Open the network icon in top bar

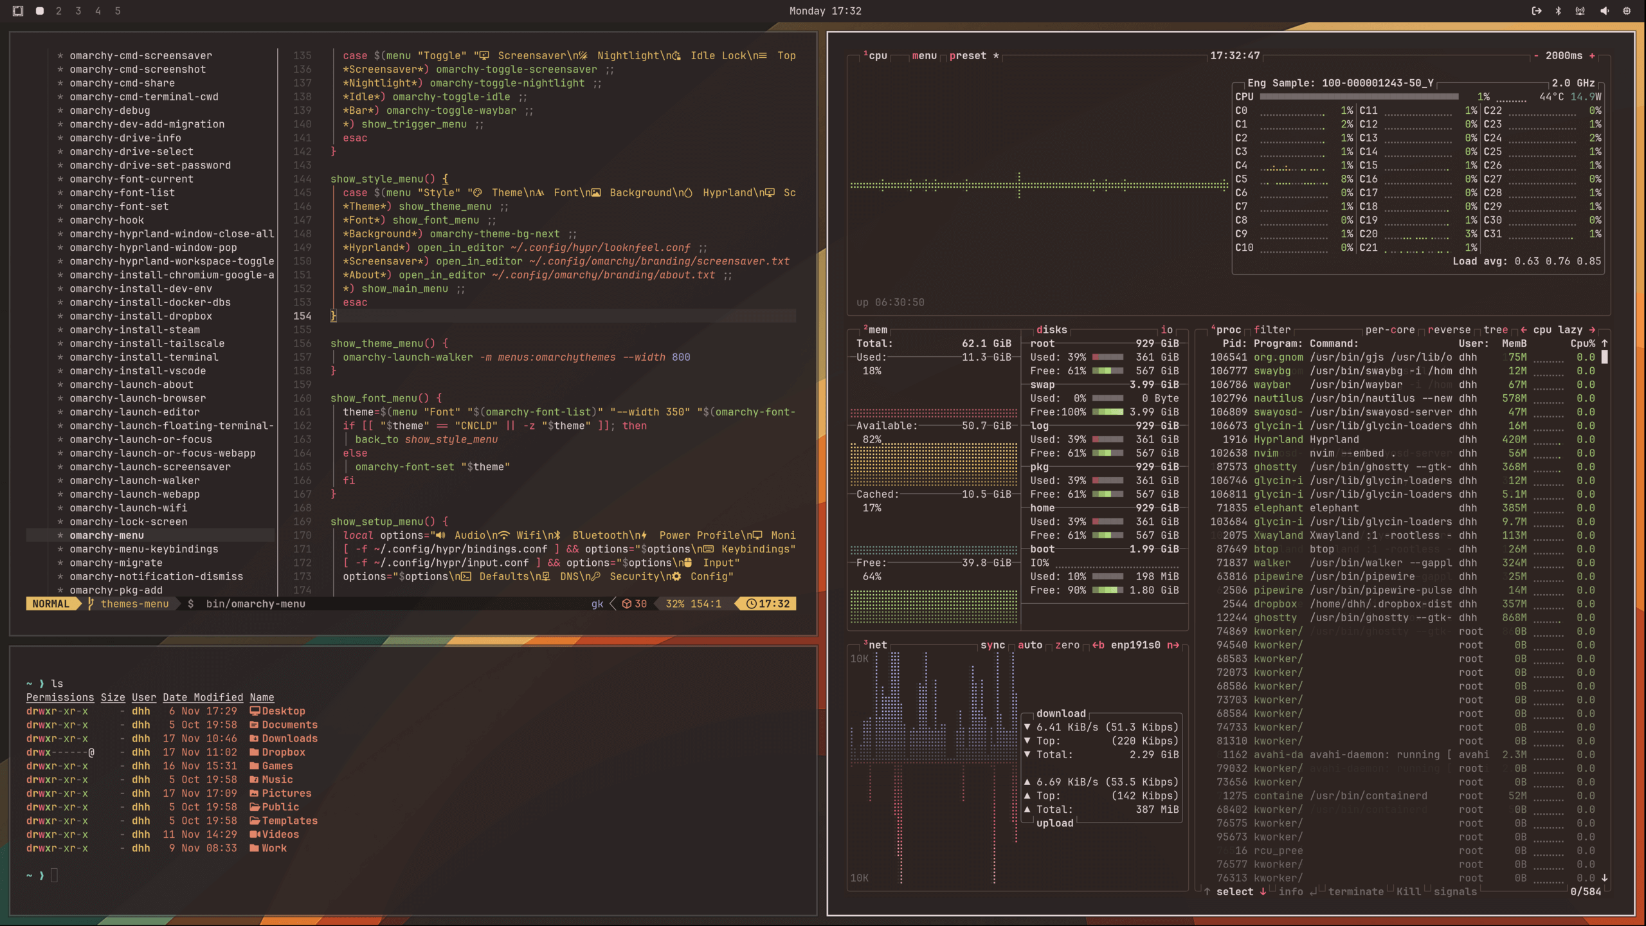coord(1580,11)
